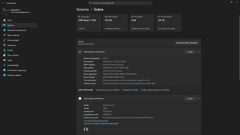The height and width of the screenshot is (135, 240).
Task: Open Proteção do sistema link
Action: click(130, 90)
